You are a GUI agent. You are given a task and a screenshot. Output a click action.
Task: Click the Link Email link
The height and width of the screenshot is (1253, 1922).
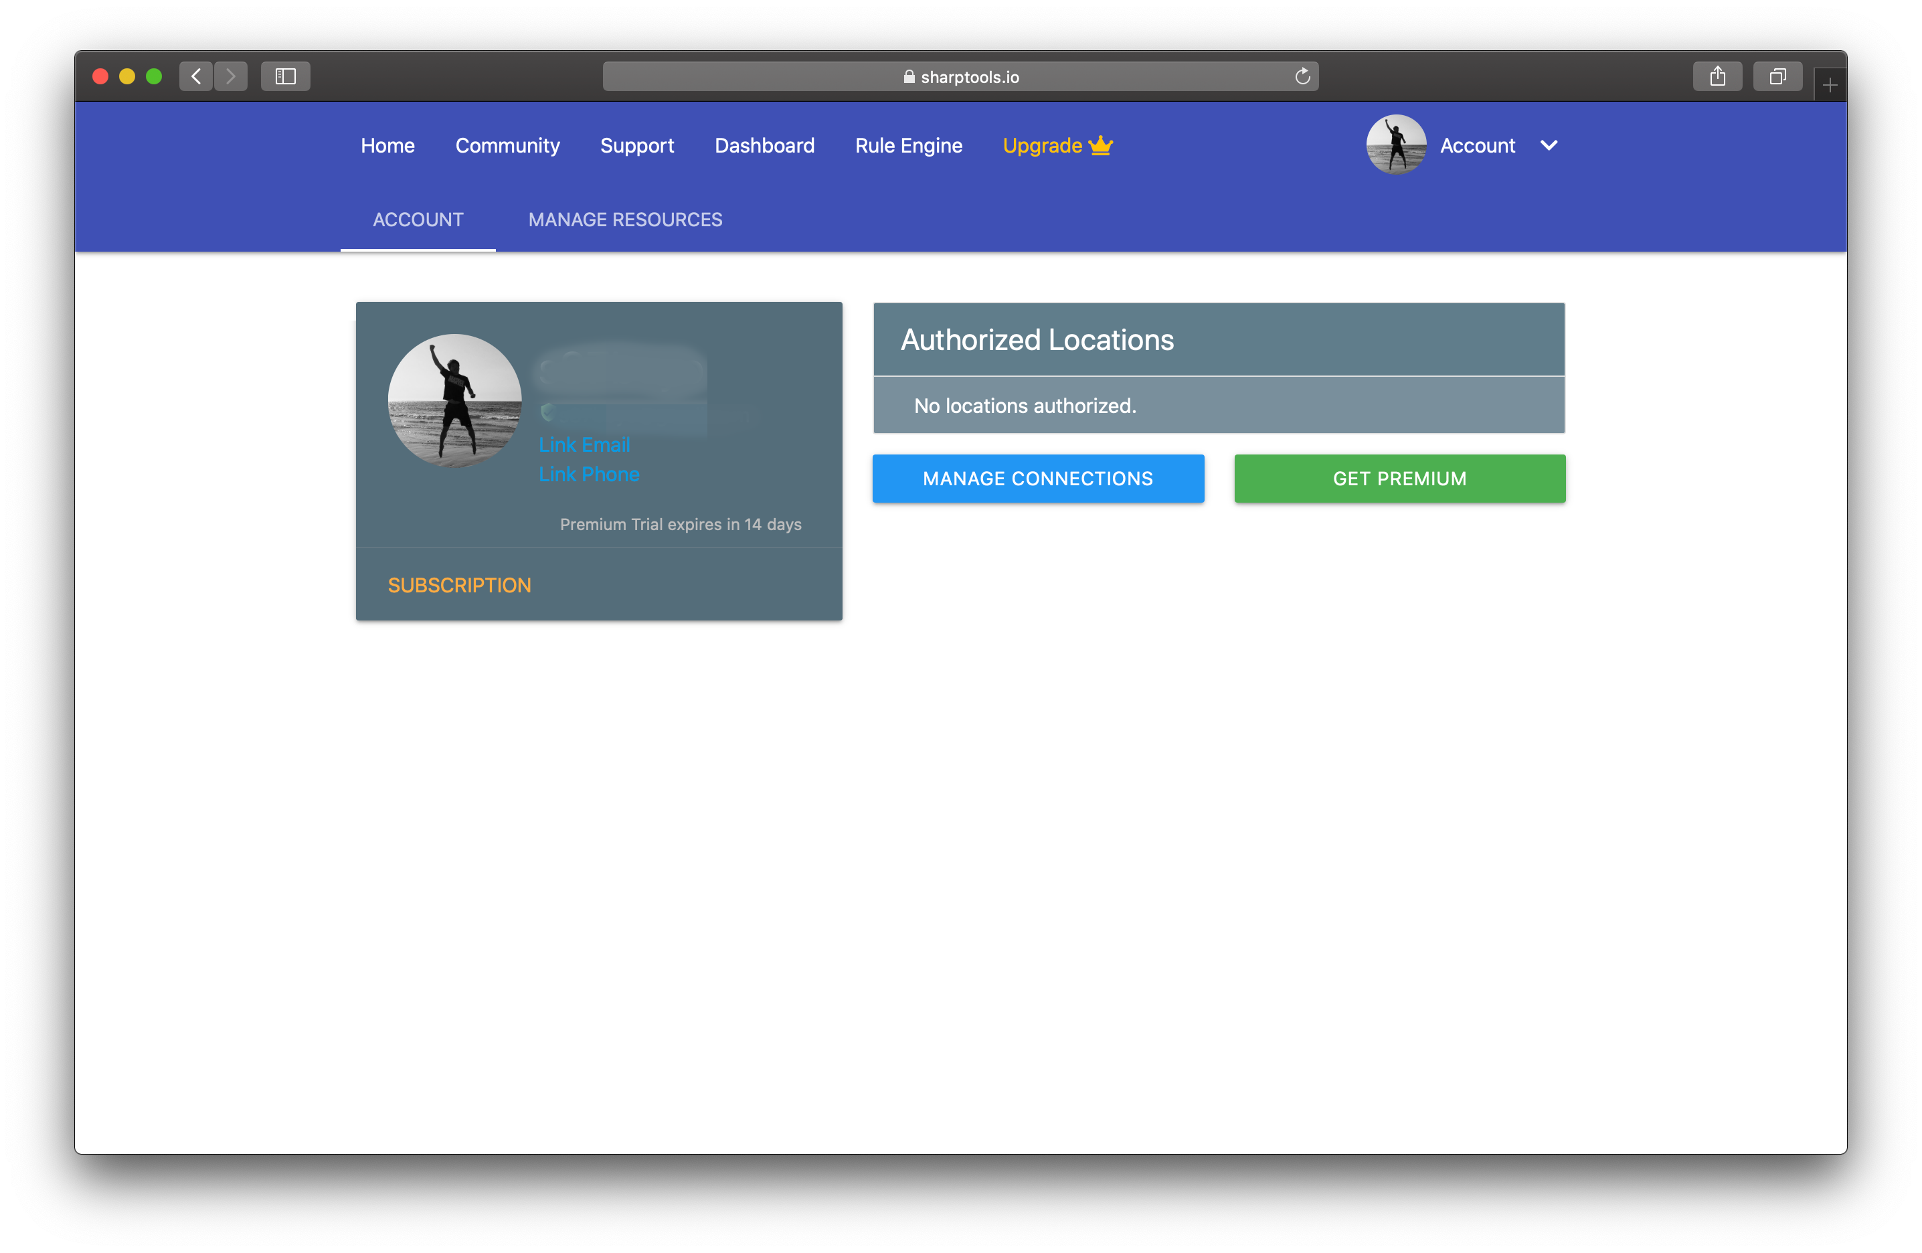(x=584, y=444)
